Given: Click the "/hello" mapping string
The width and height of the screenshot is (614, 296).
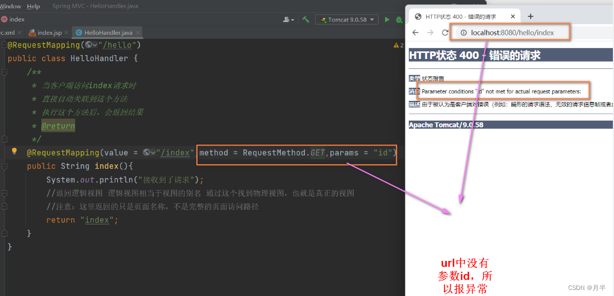Looking at the screenshot, I should 118,45.
